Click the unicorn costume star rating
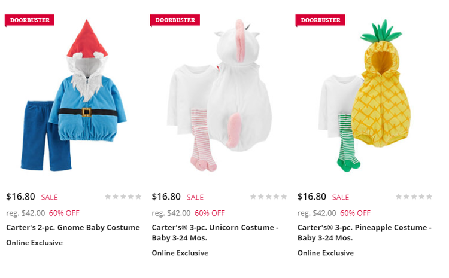This screenshot has width=449, height=278. click(x=269, y=196)
